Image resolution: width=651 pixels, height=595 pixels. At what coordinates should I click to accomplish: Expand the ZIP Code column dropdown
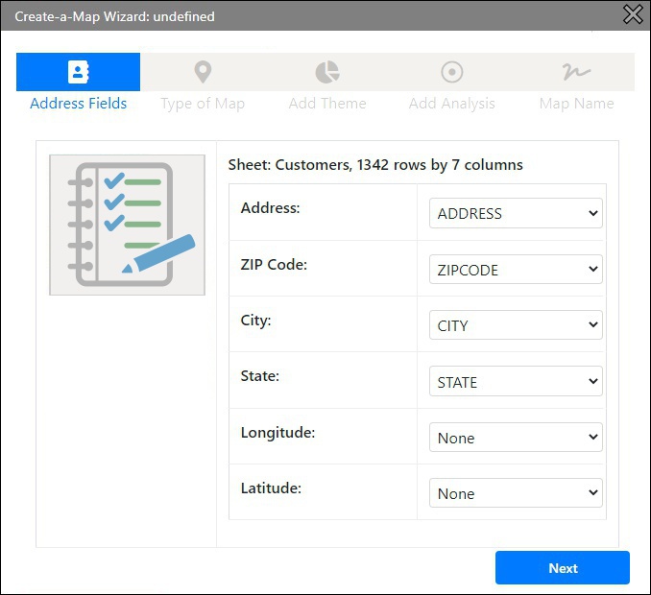point(515,270)
